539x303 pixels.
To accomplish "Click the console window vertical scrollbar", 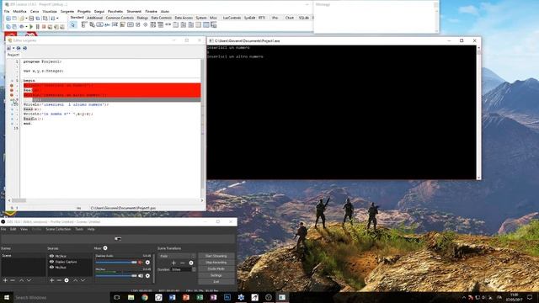I will pos(478,112).
